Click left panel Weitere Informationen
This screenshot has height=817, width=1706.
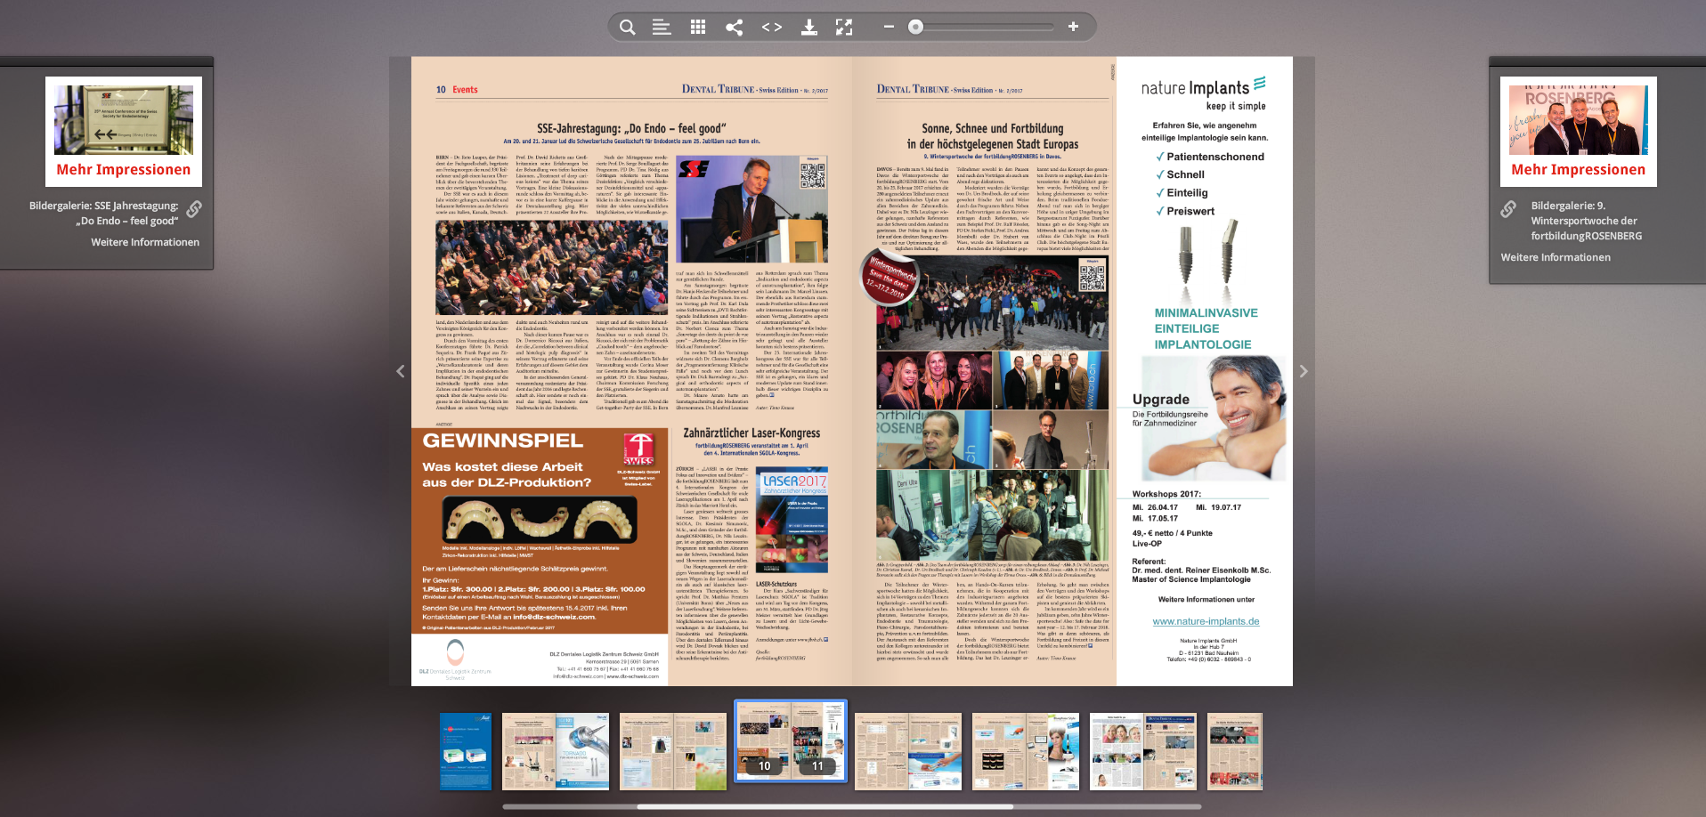(145, 242)
